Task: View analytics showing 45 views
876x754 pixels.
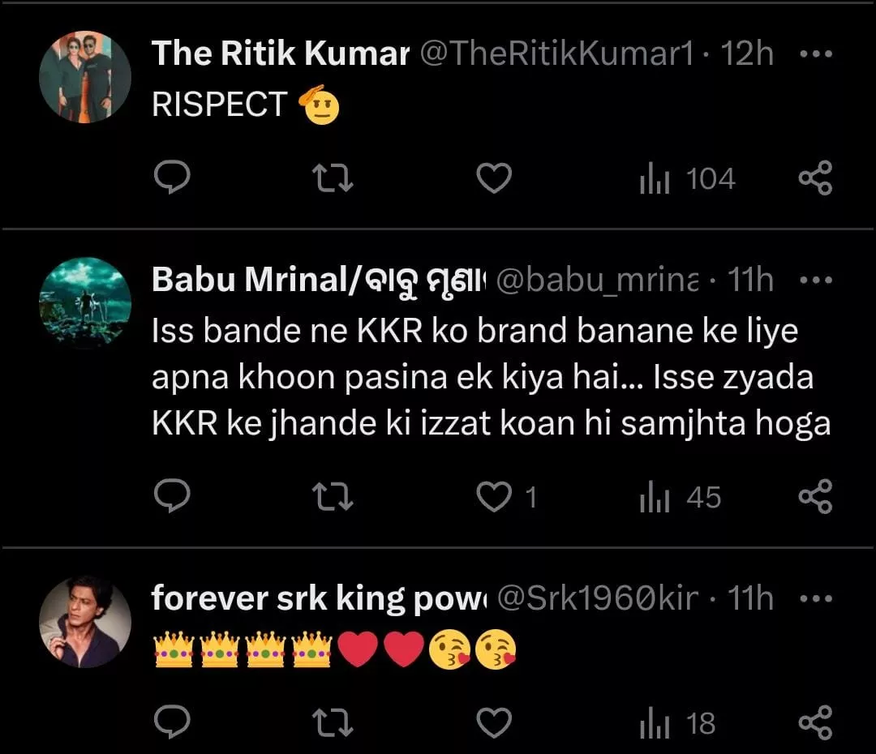Action: coord(680,497)
